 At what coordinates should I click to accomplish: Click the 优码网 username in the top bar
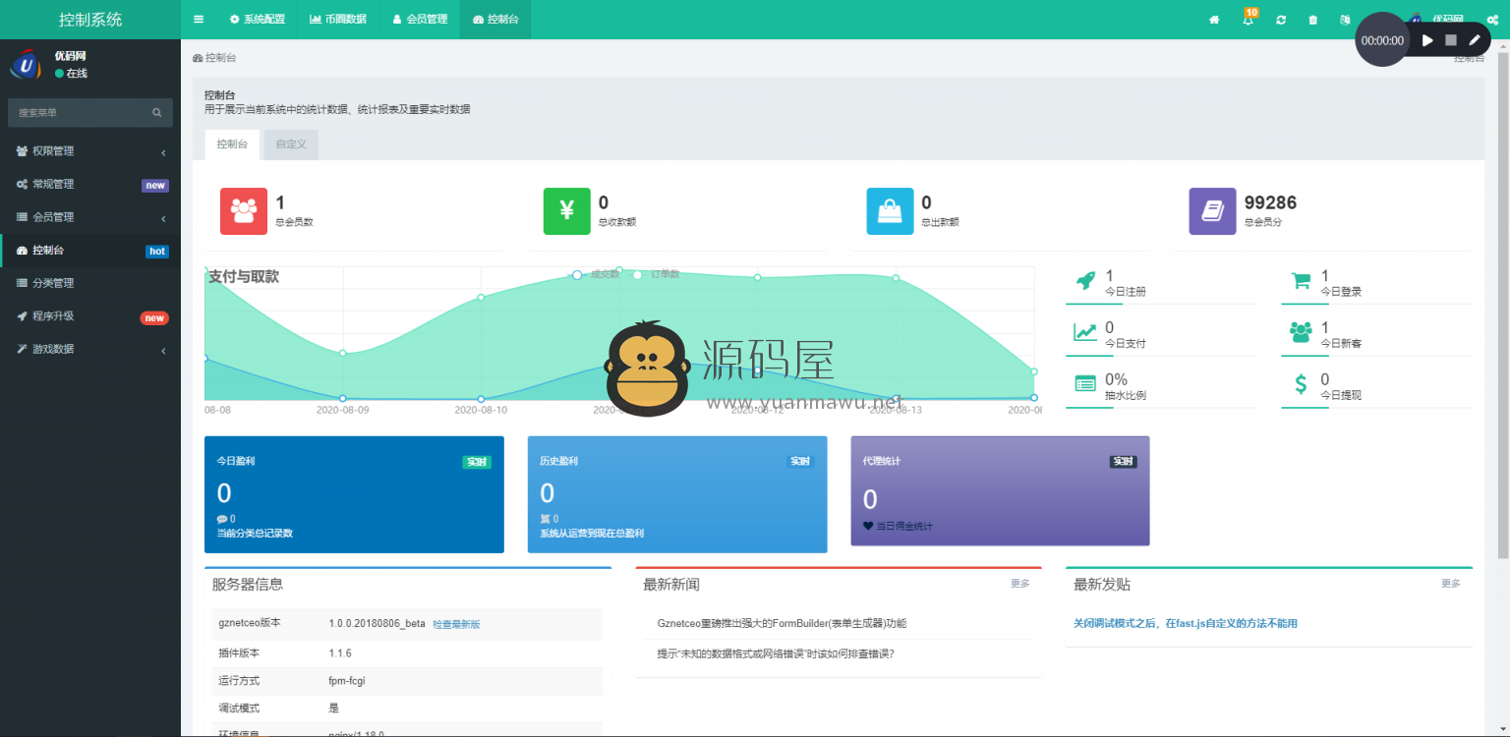(x=1448, y=19)
